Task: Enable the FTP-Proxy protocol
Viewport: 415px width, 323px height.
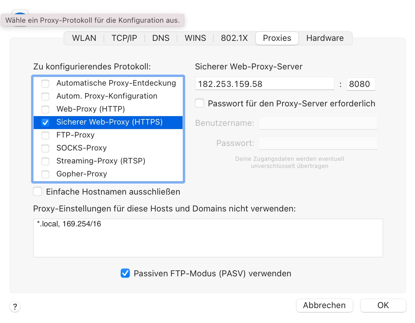Action: pos(45,135)
